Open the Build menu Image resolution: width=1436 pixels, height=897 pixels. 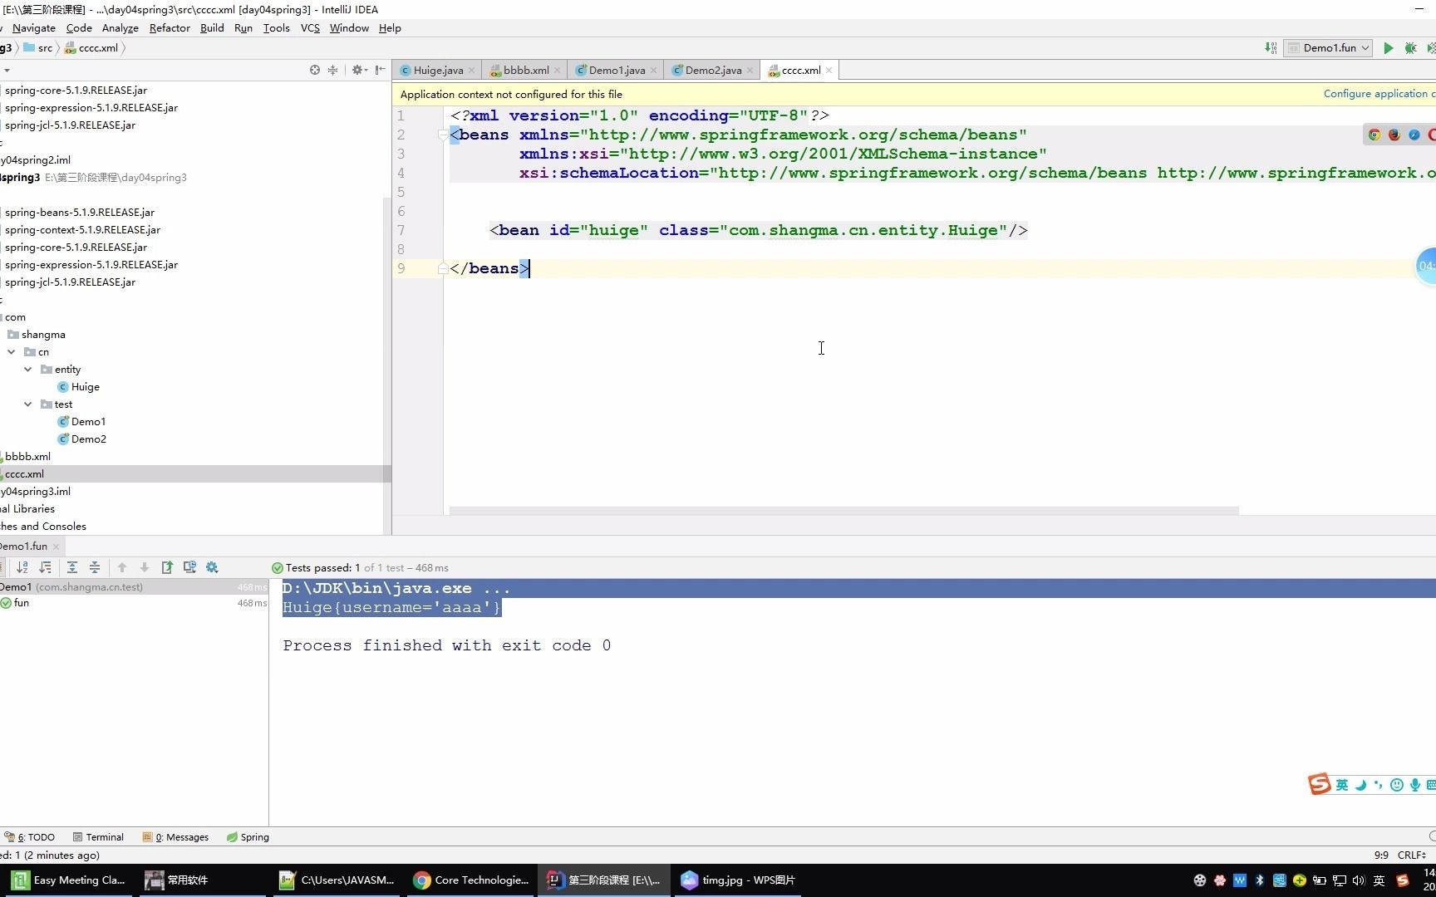[x=212, y=27]
